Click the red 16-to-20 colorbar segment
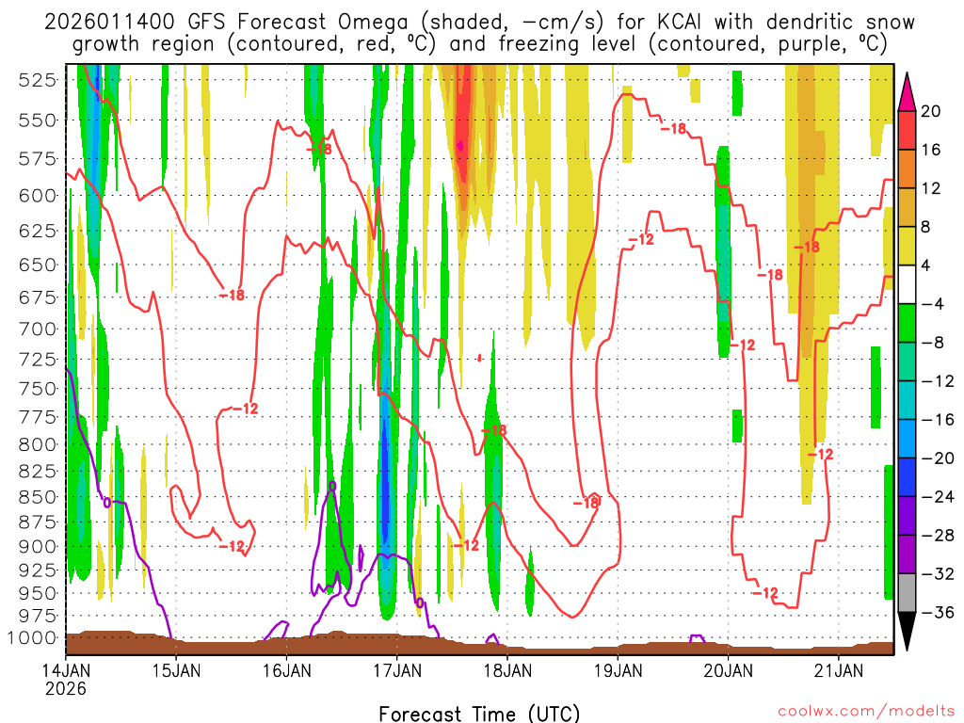This screenshot has width=964, height=723. [907, 130]
